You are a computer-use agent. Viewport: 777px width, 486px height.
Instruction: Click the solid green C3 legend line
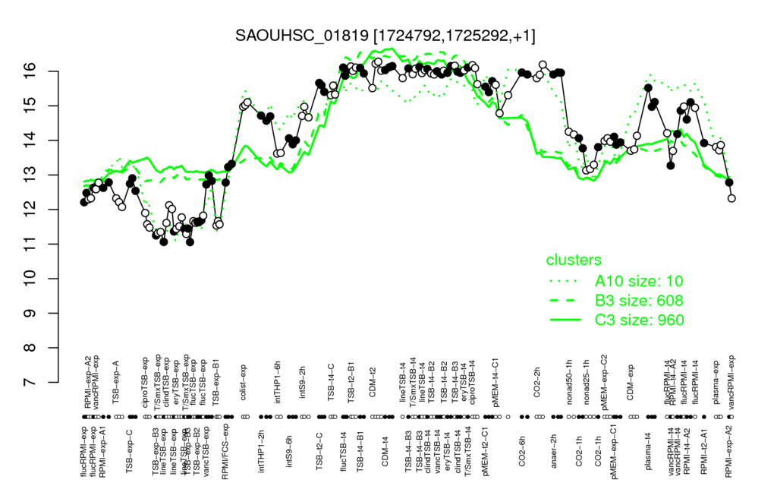pyautogui.click(x=565, y=320)
